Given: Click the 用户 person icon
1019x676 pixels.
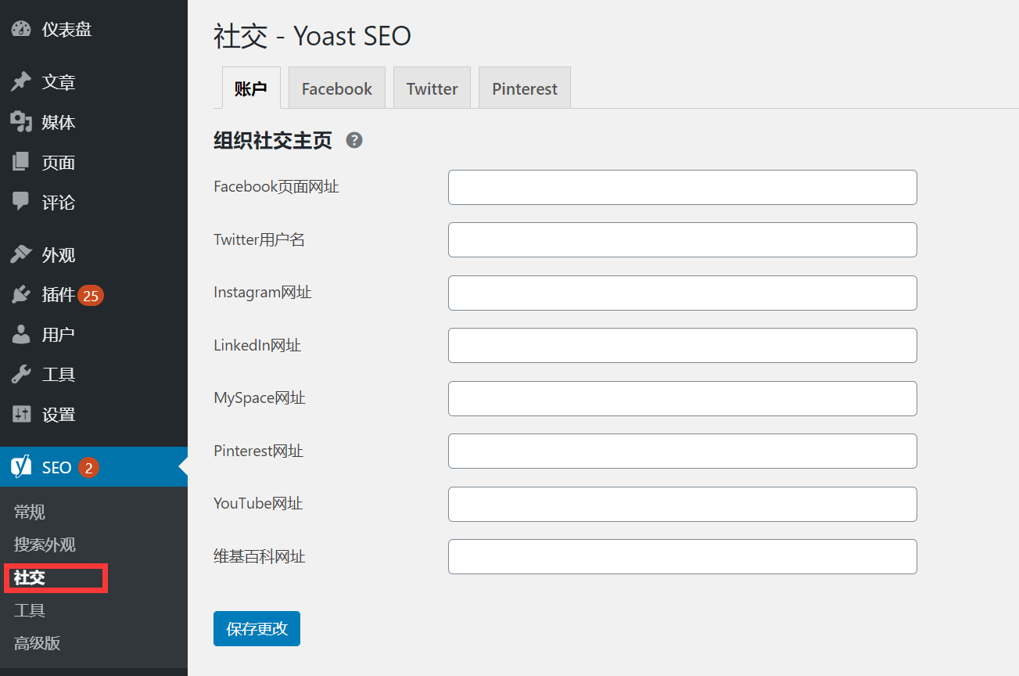Looking at the screenshot, I should coord(21,335).
